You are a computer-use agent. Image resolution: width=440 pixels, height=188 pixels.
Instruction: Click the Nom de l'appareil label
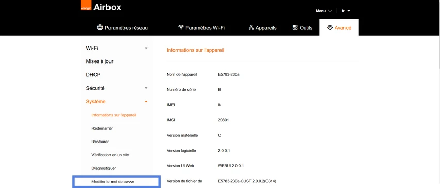[x=182, y=75]
